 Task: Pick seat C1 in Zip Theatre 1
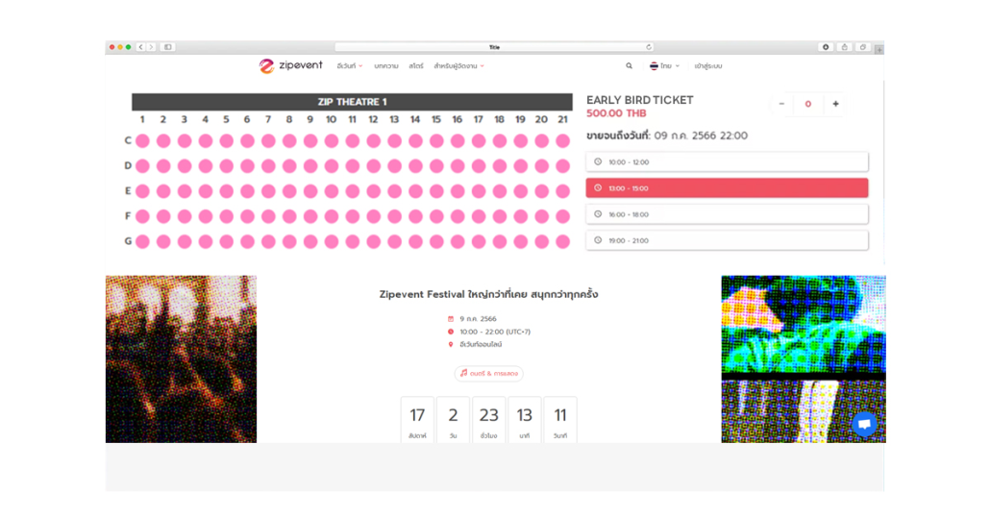(x=142, y=140)
